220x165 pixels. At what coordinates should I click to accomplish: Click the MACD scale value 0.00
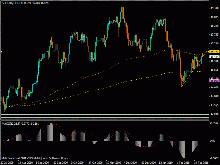point(213,141)
